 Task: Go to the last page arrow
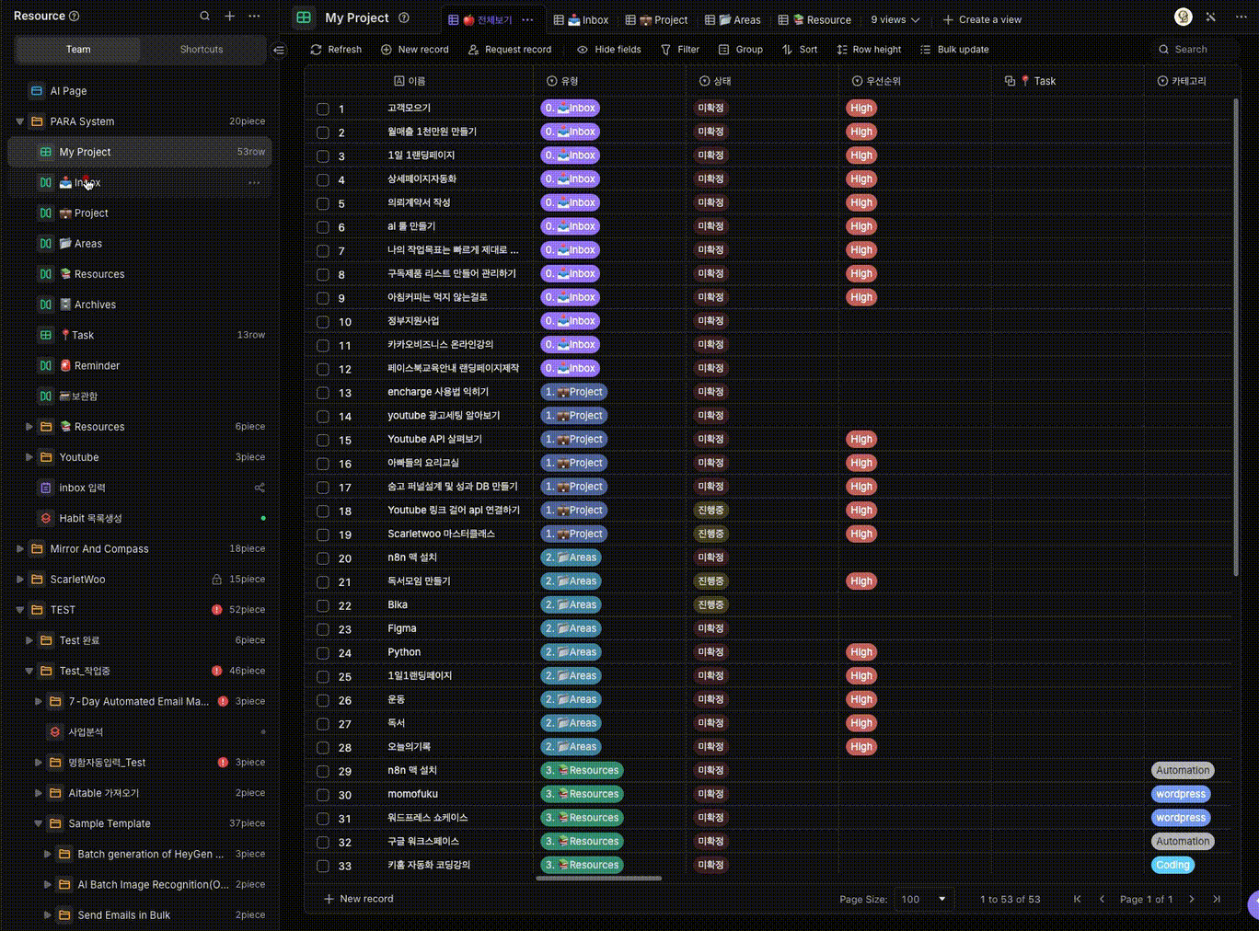coord(1217,899)
